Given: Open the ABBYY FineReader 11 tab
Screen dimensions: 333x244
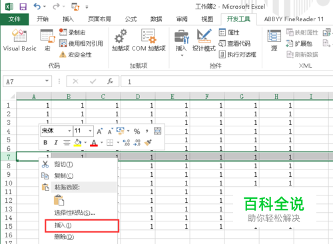Looking at the screenshot, I should tap(294, 19).
